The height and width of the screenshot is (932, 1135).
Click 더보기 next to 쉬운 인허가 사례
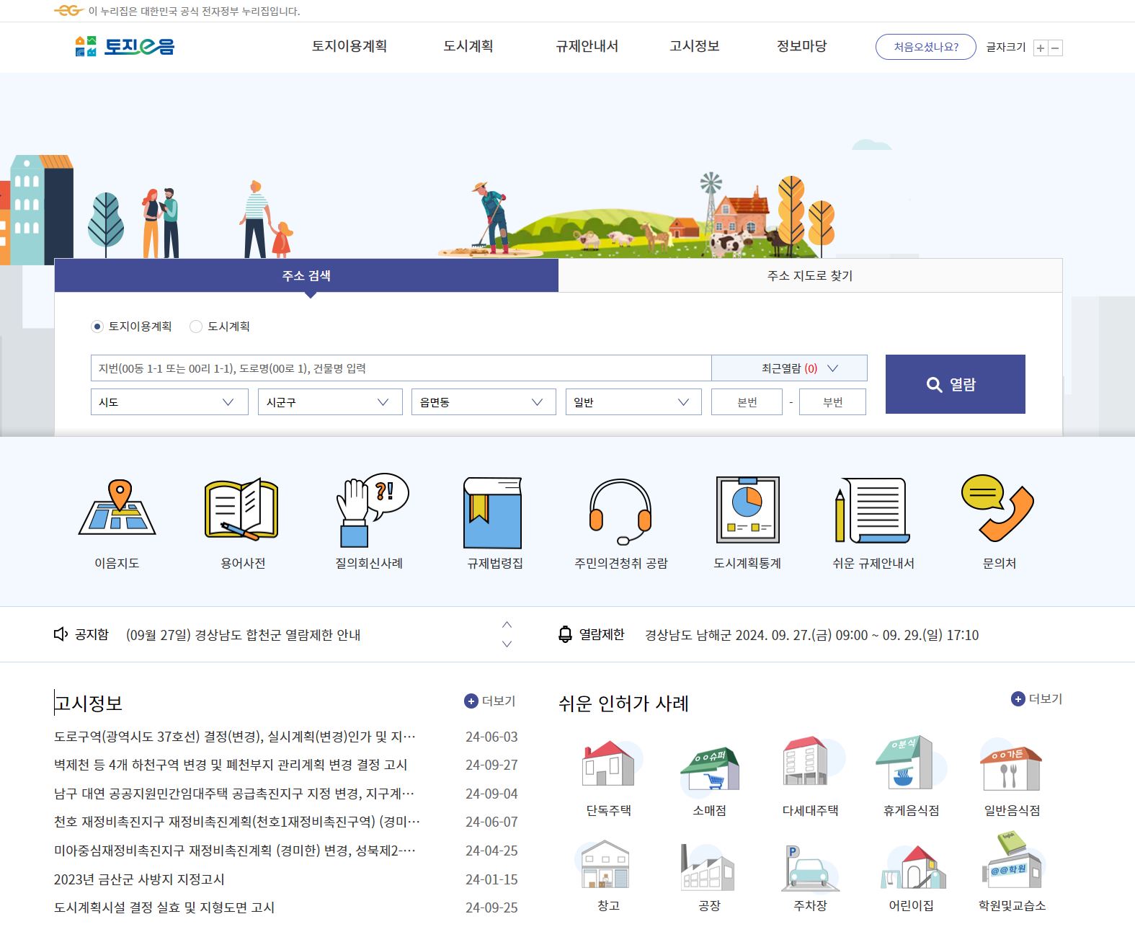pos(1037,698)
